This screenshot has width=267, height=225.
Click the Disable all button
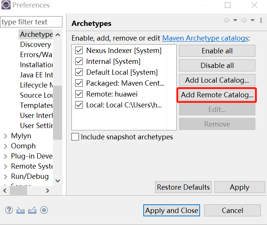[217, 65]
